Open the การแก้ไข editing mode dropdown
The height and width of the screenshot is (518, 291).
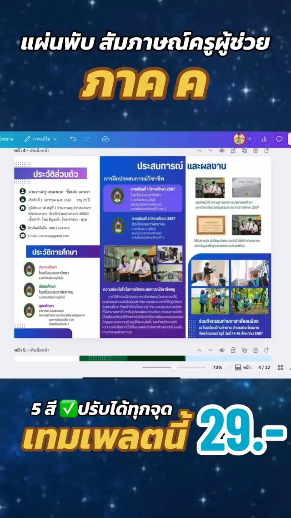coord(41,139)
